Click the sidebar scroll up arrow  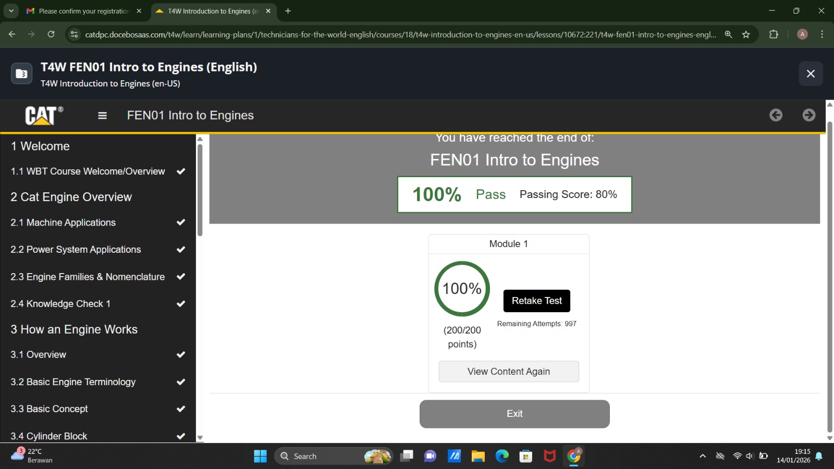click(200, 139)
